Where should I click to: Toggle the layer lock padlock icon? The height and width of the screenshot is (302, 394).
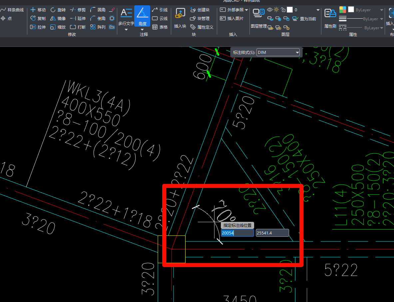283,10
